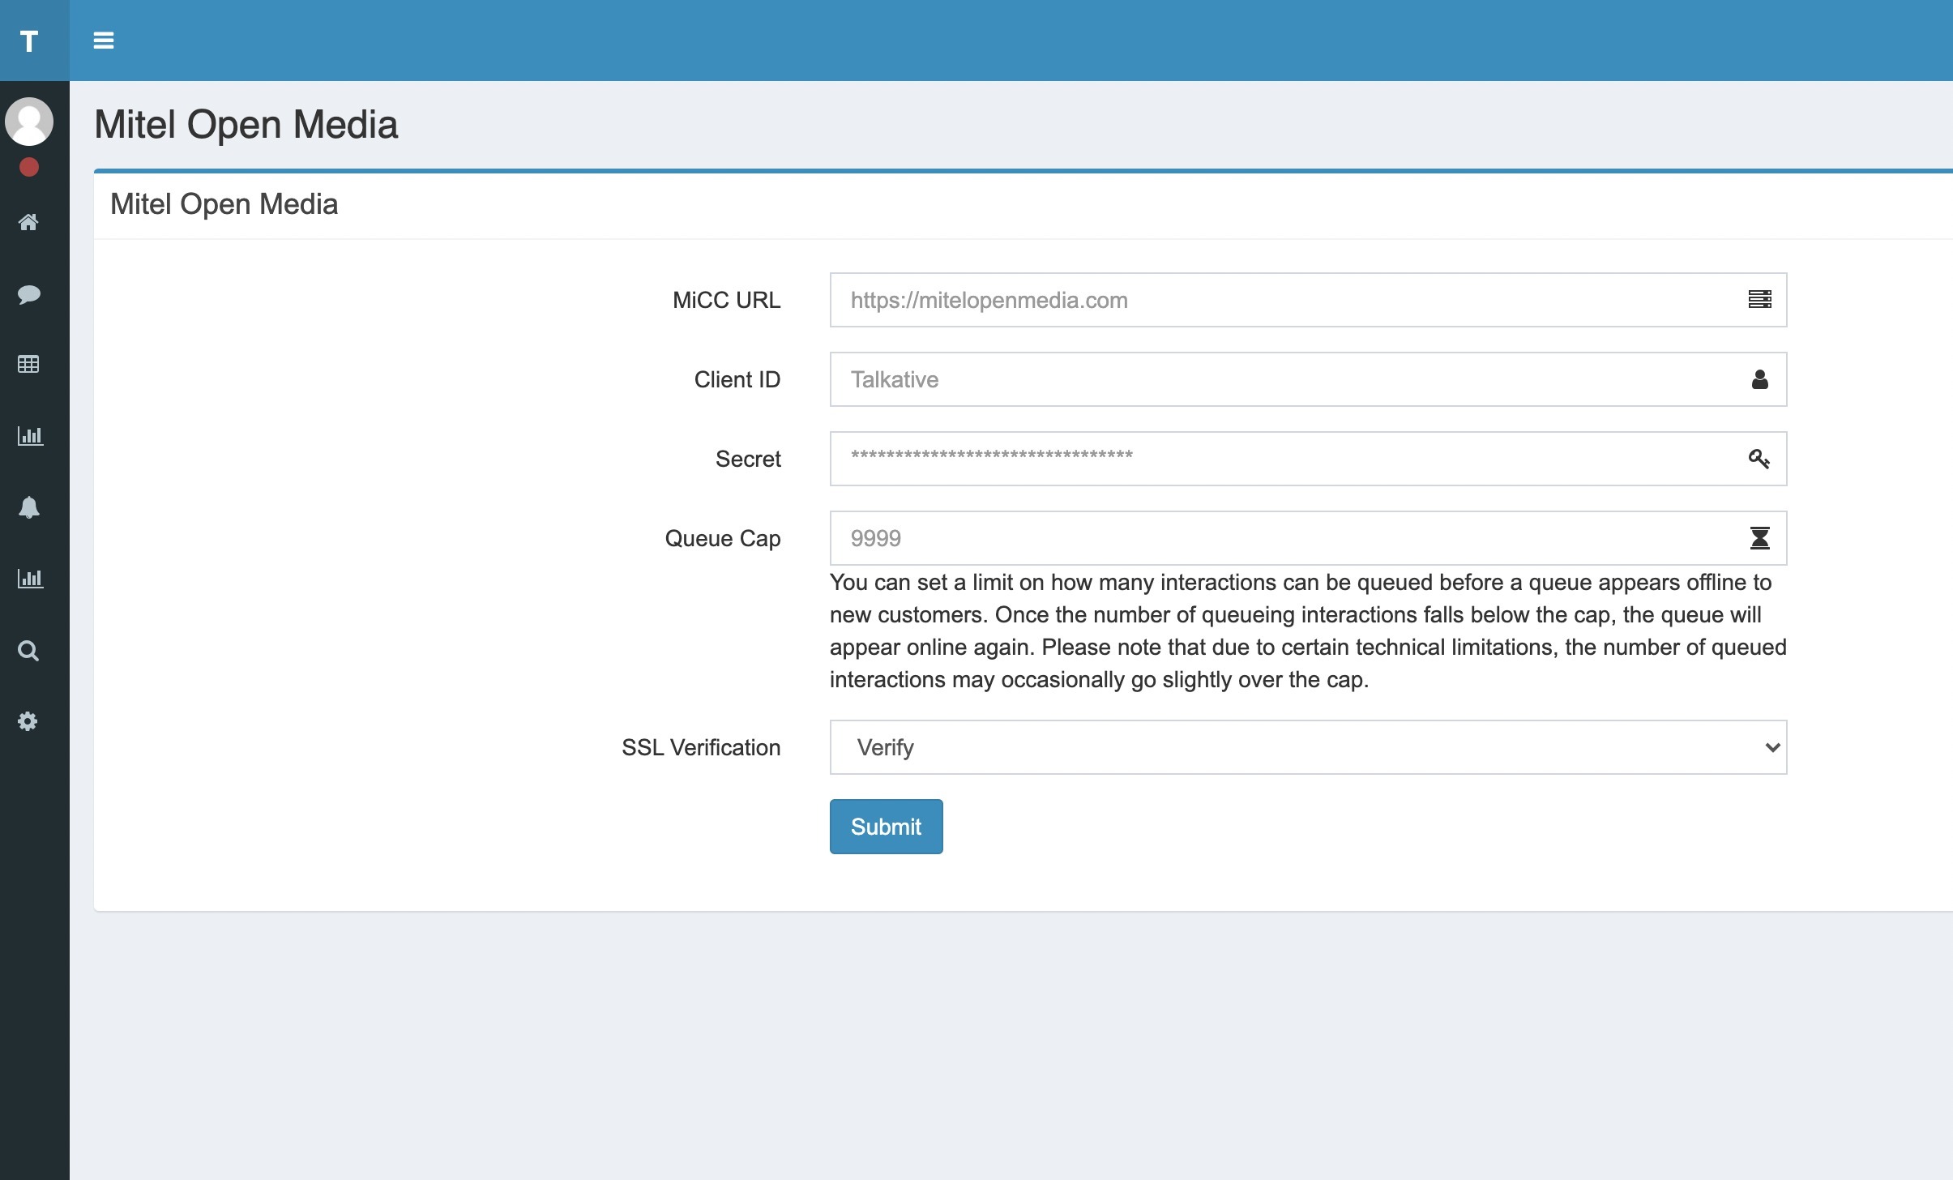Click the hourglass icon in Queue Cap field
The height and width of the screenshot is (1180, 1953).
[x=1759, y=538]
